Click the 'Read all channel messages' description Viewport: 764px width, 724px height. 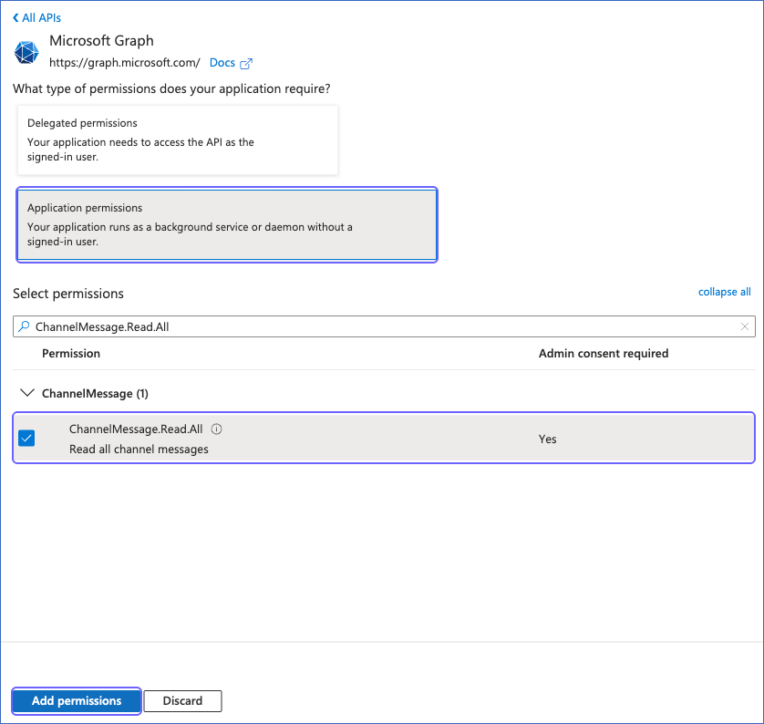click(x=139, y=450)
